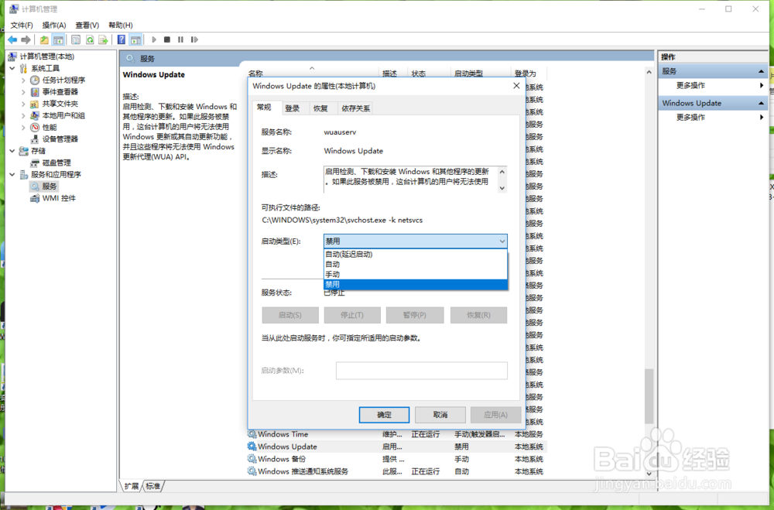Switch to 标准 view tab

(x=153, y=486)
